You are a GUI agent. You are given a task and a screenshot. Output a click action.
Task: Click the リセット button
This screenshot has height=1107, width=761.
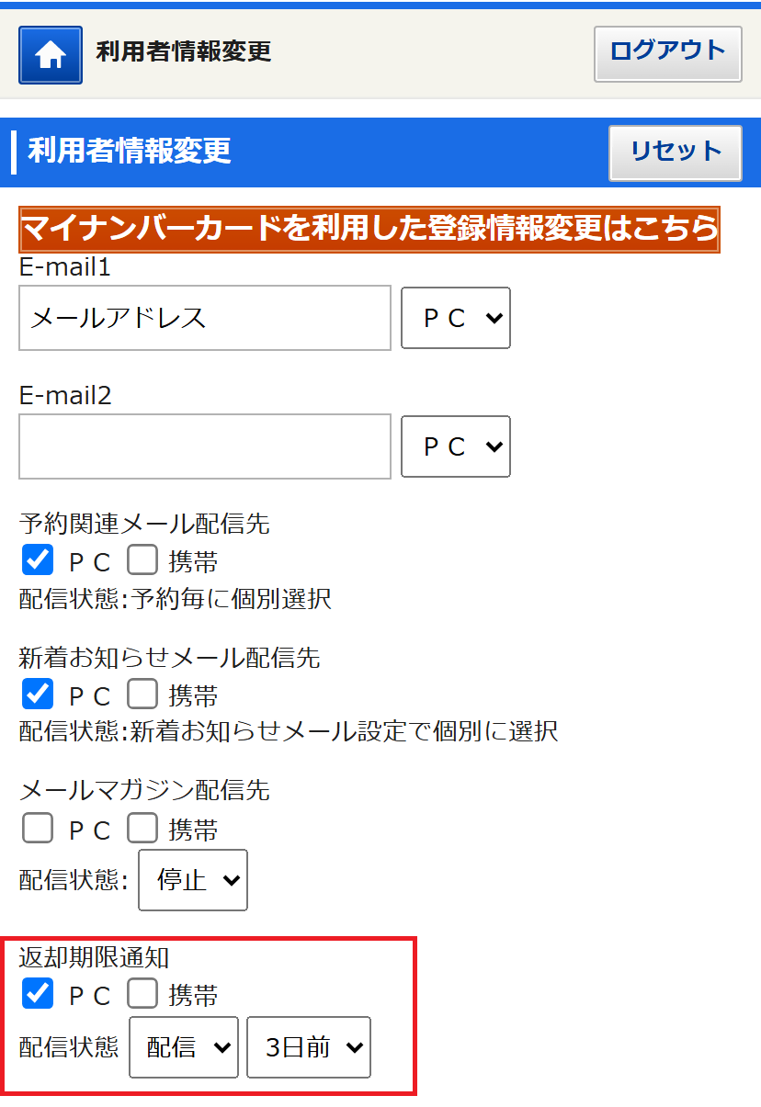[676, 152]
